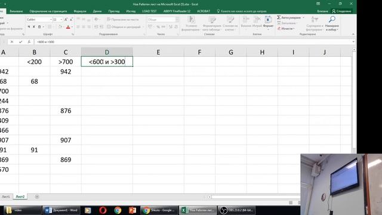382x215 pixels.
Task: Open Find & Select magnifier
Action: (332, 20)
